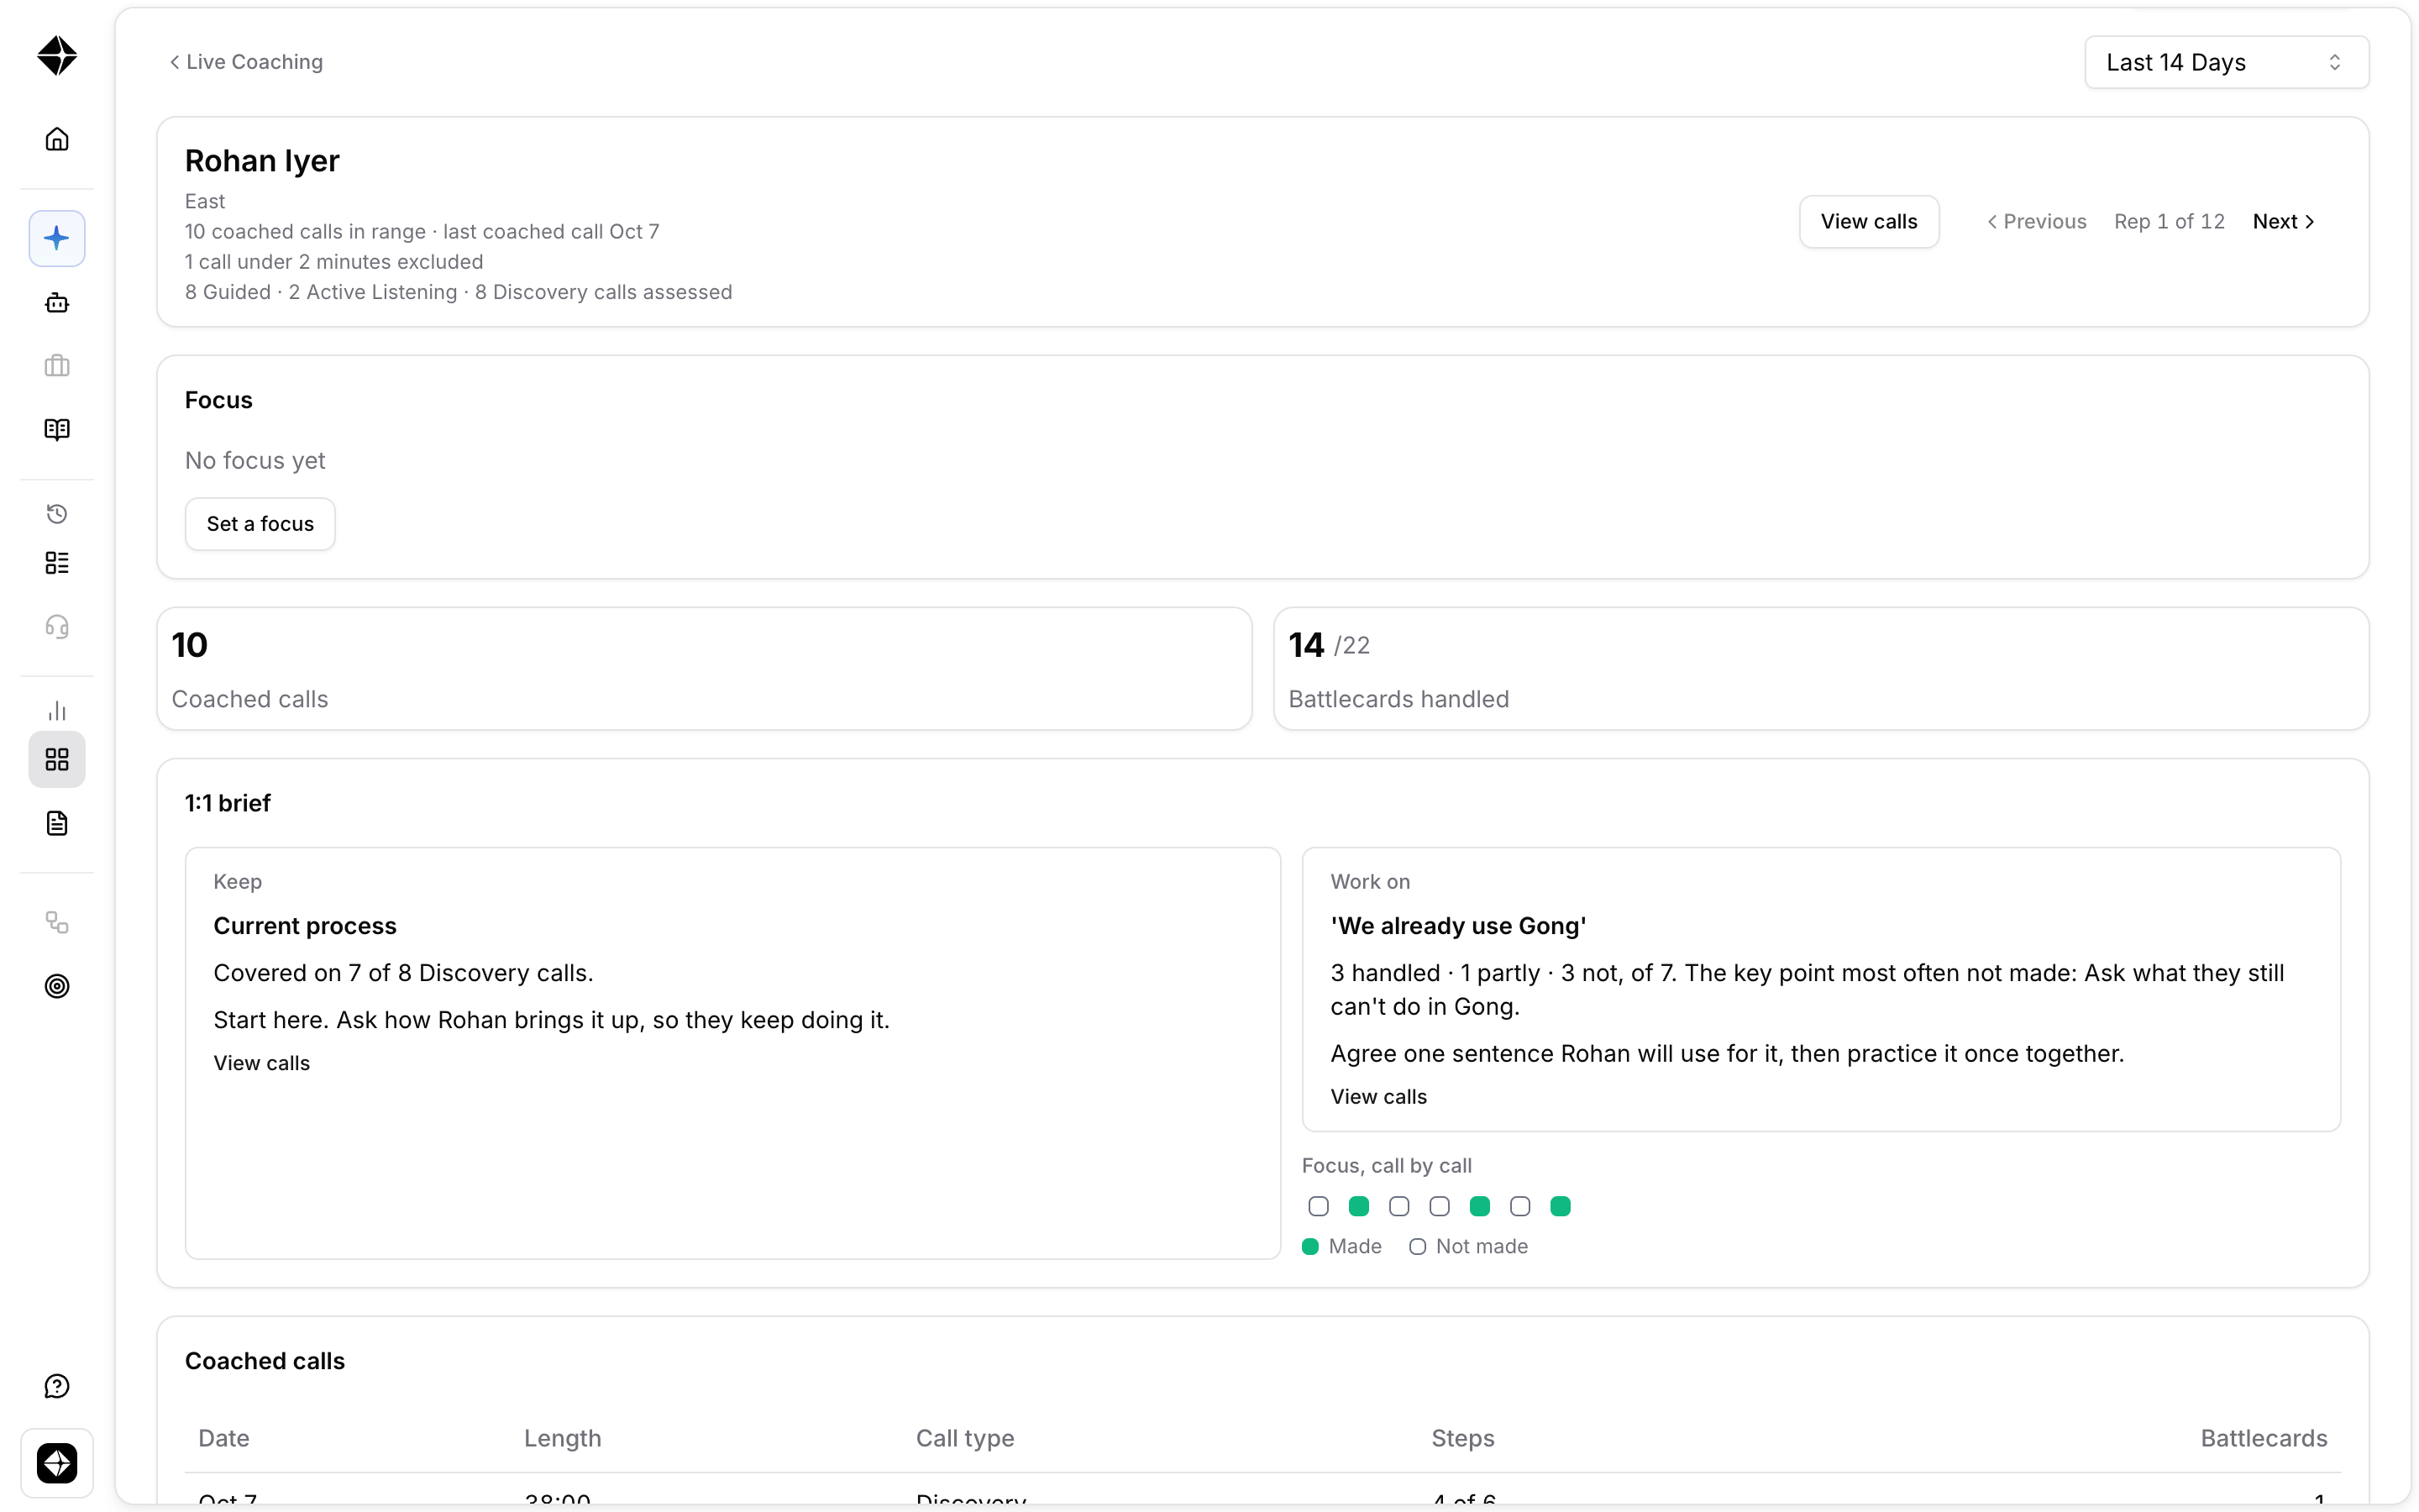2419x1512 pixels.
Task: Click the 'Not made' legend label
Action: pyautogui.click(x=1482, y=1247)
